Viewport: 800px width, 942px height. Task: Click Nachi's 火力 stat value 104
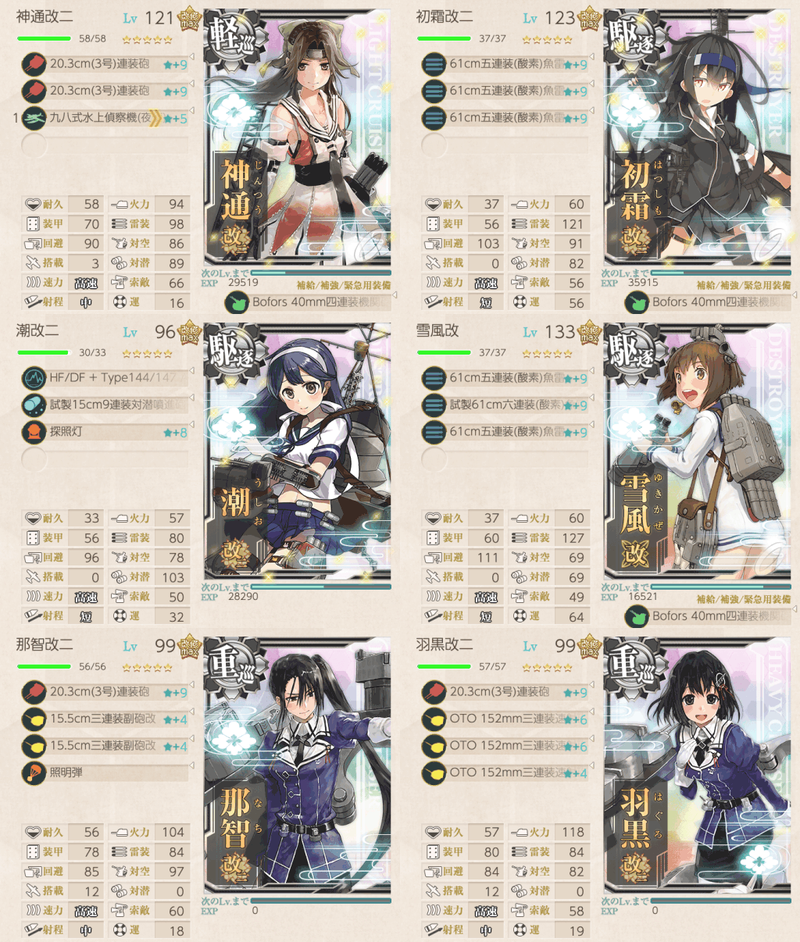click(173, 833)
